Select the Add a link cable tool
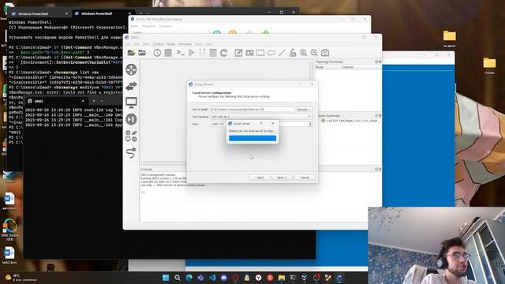 pos(131,152)
